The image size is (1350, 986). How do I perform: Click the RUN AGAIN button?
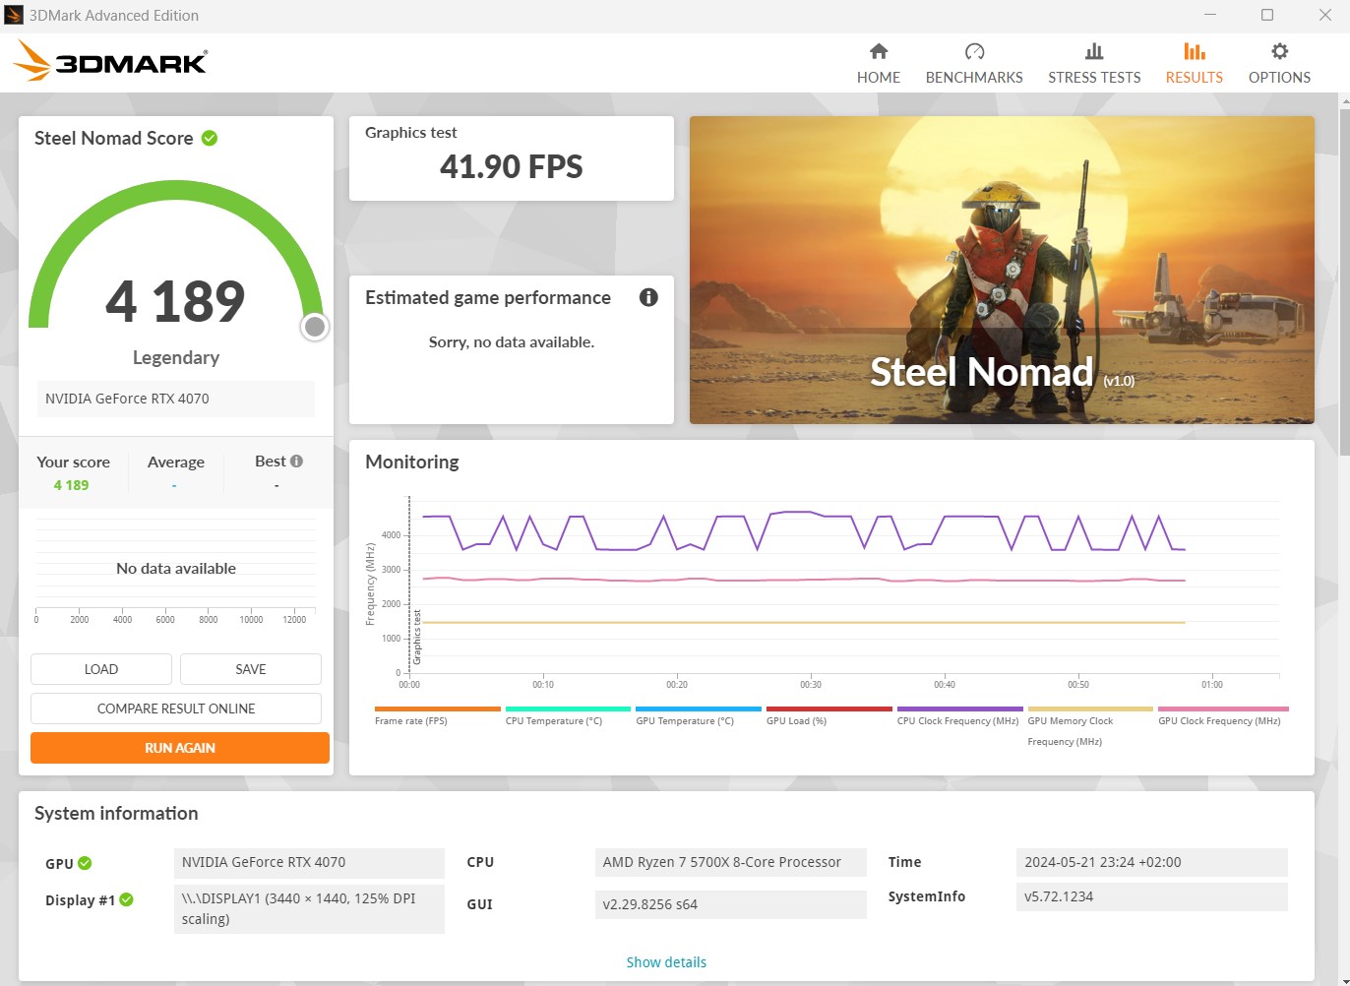tap(179, 748)
